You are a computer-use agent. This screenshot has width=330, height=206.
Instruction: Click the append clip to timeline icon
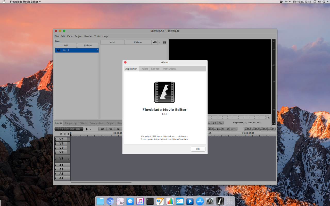click(x=271, y=129)
